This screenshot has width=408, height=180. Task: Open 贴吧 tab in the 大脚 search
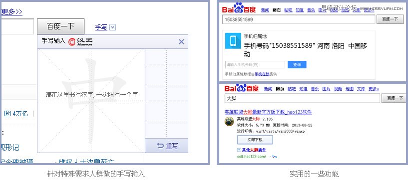coord(292,89)
